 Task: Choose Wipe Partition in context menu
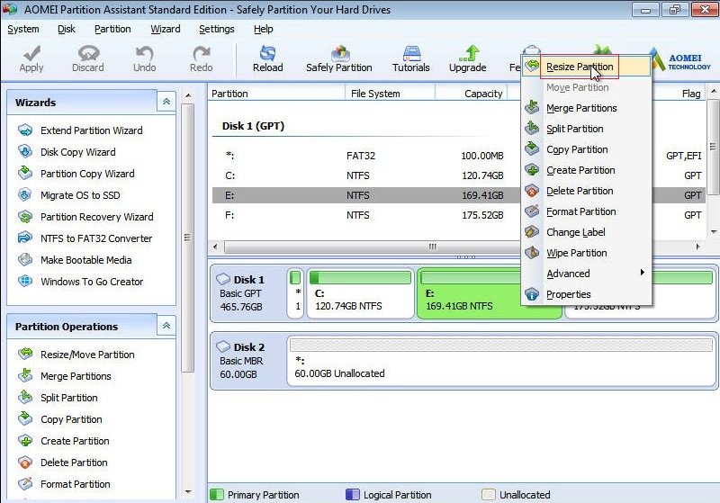[587, 253]
